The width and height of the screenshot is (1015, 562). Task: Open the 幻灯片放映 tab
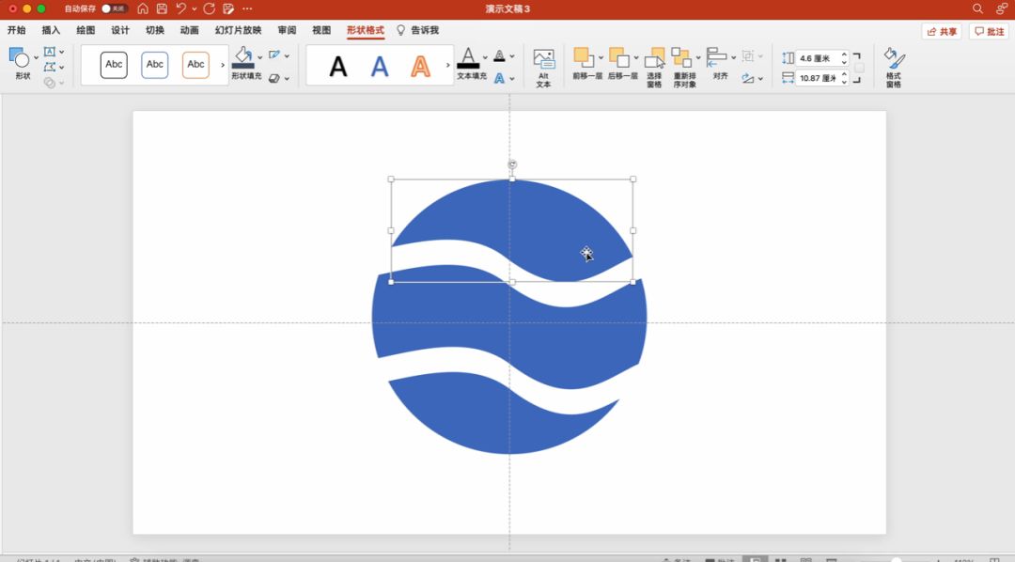point(238,30)
